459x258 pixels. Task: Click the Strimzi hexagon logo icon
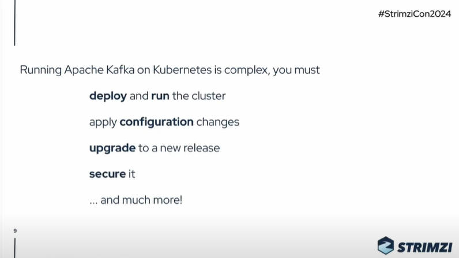tap(386, 245)
